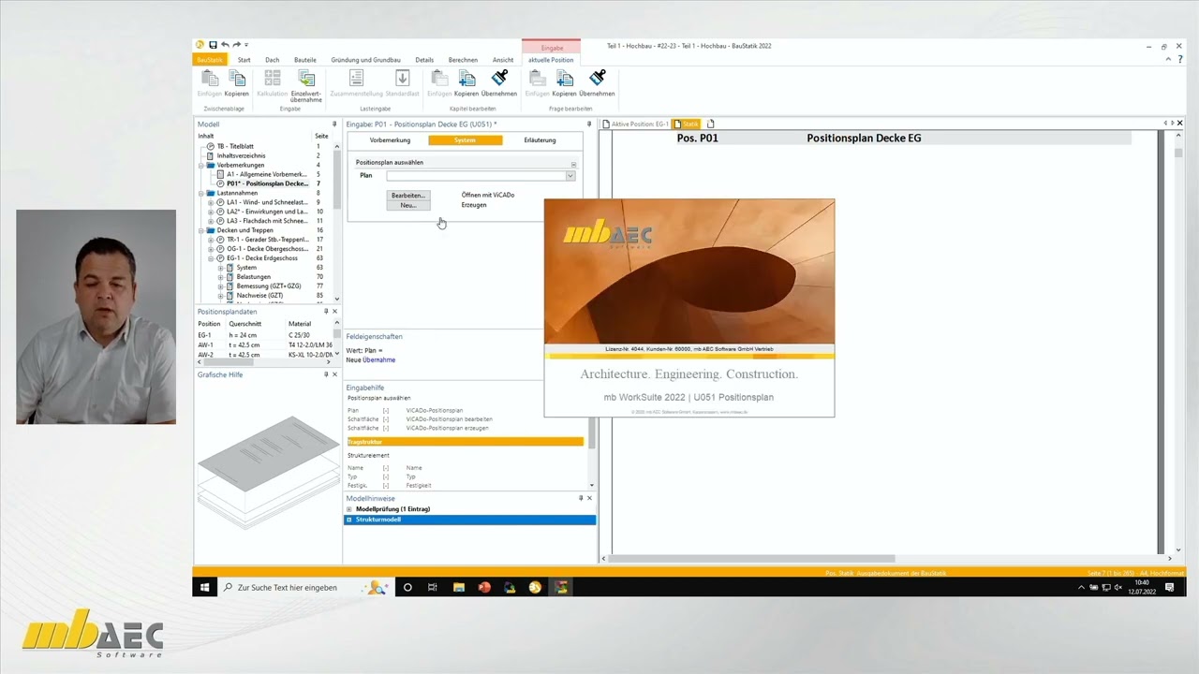Viewport: 1199px width, 674px height.
Task: Select the Statik view tab in the output pane
Action: click(687, 124)
